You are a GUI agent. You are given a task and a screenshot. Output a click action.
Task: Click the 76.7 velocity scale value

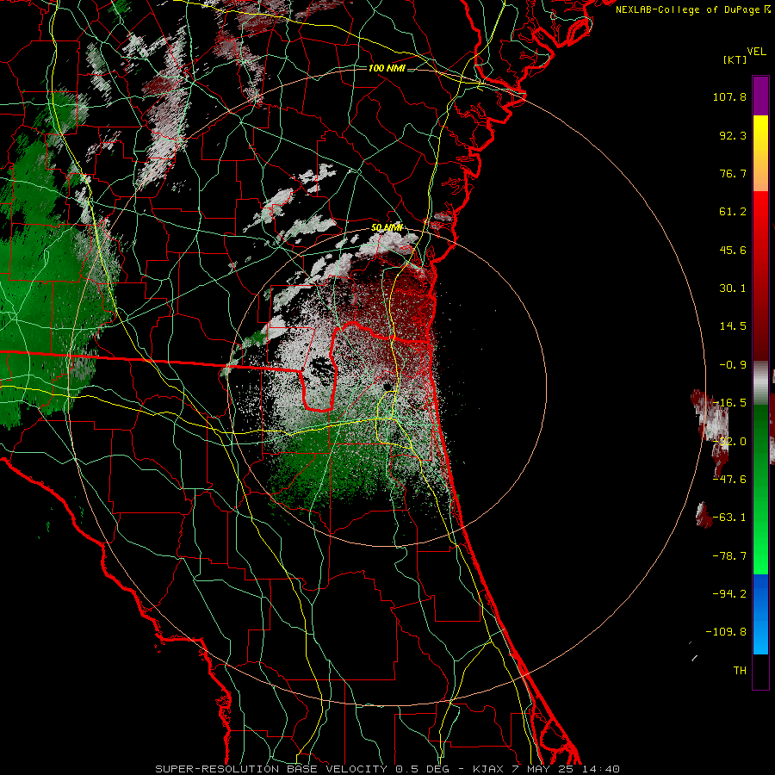[x=733, y=173]
